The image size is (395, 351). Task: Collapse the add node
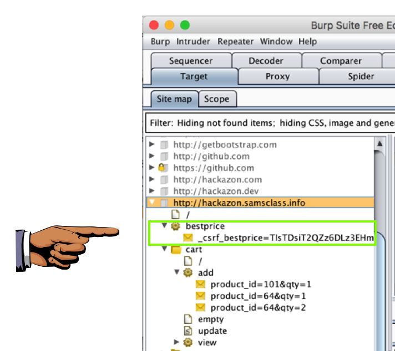pos(176,272)
